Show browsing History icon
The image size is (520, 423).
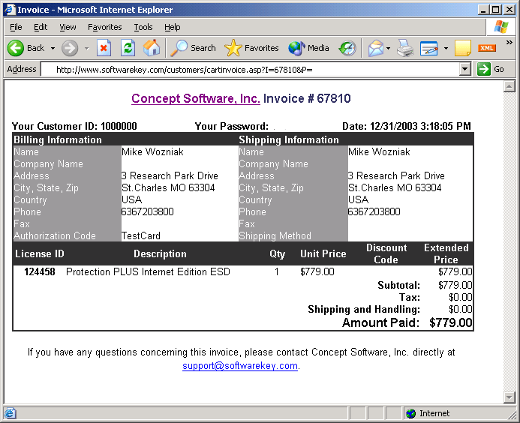pos(347,49)
